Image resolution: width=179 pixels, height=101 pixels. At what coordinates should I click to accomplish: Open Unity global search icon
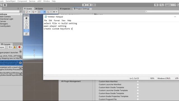point(161,5)
